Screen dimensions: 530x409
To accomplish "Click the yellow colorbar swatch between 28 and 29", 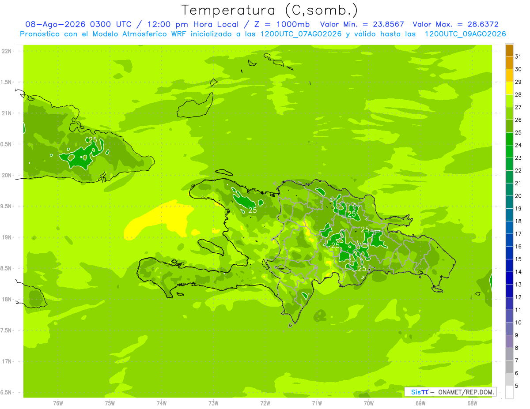I will tap(509, 88).
